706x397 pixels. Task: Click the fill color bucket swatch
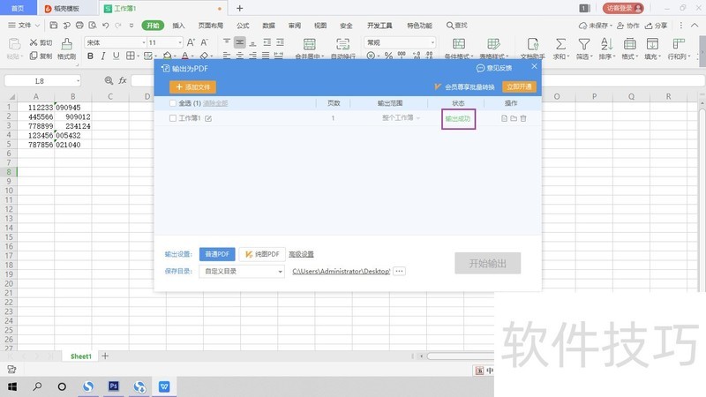click(167, 56)
